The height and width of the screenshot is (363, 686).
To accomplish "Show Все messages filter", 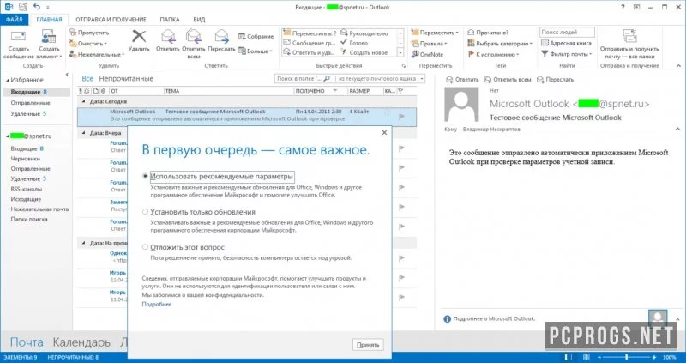I will point(87,78).
